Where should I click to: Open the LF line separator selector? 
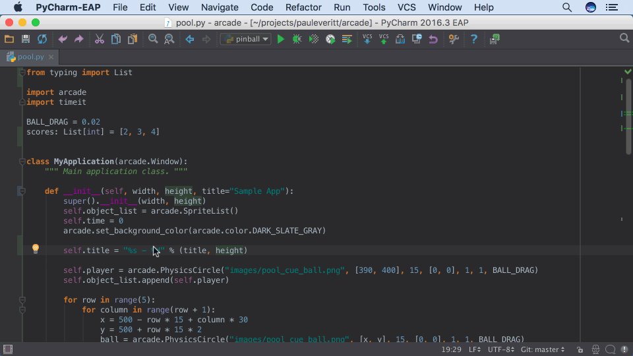(x=474, y=349)
